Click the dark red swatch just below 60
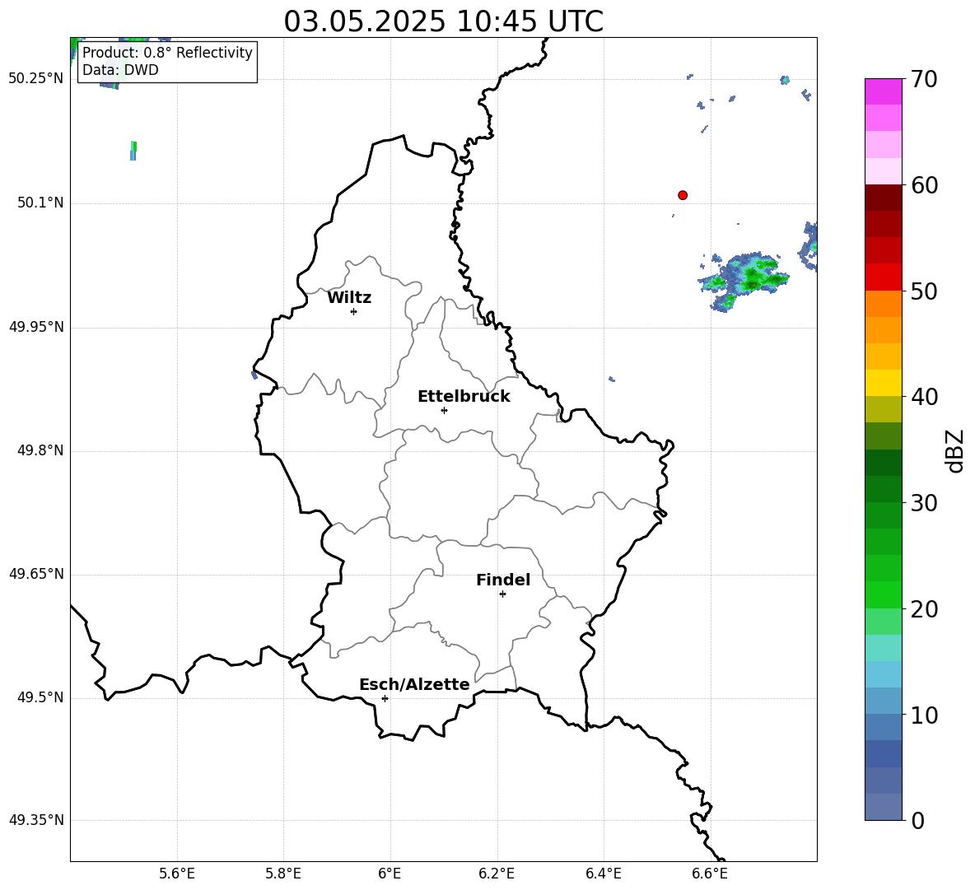The height and width of the screenshot is (890, 975). [884, 198]
